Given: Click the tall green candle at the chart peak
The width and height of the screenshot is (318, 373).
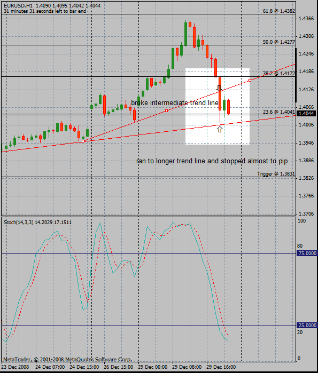Looking at the screenshot, I should (x=186, y=33).
